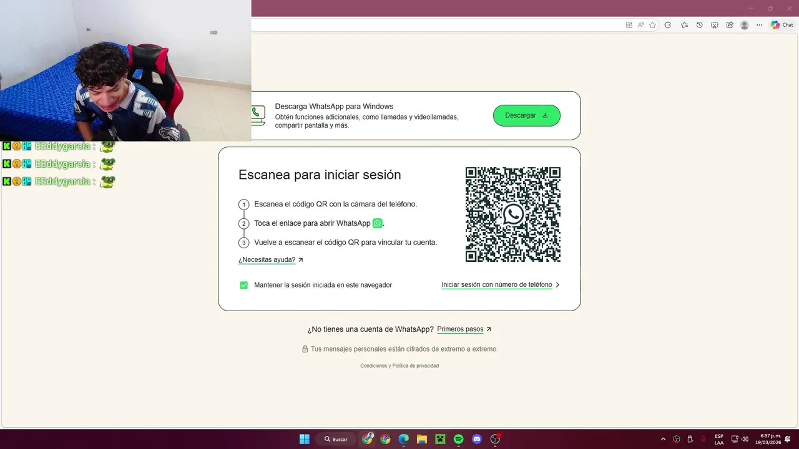Image resolution: width=799 pixels, height=449 pixels.
Task: Open 'Iniciar sesión con número de teléfono' link
Action: (x=496, y=285)
